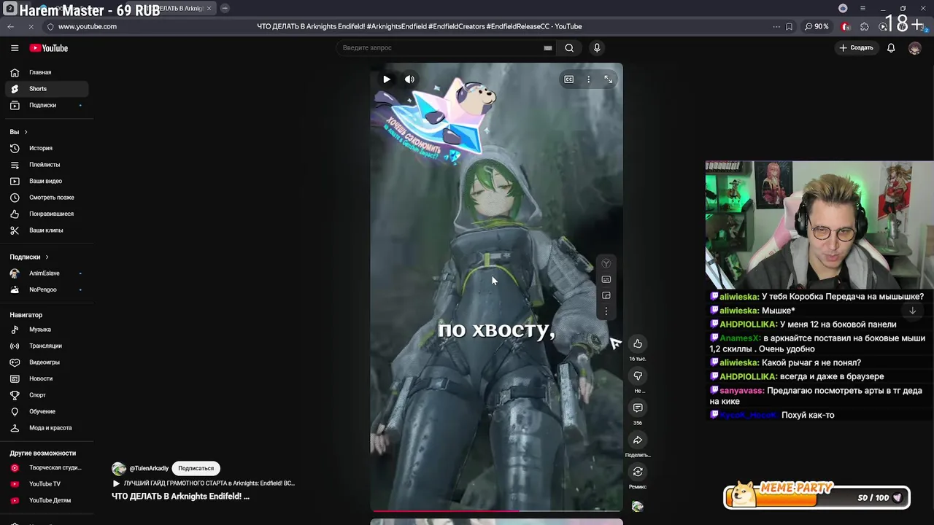Open Понравившиеся liked videos
The height and width of the screenshot is (525, 934).
tap(47, 214)
